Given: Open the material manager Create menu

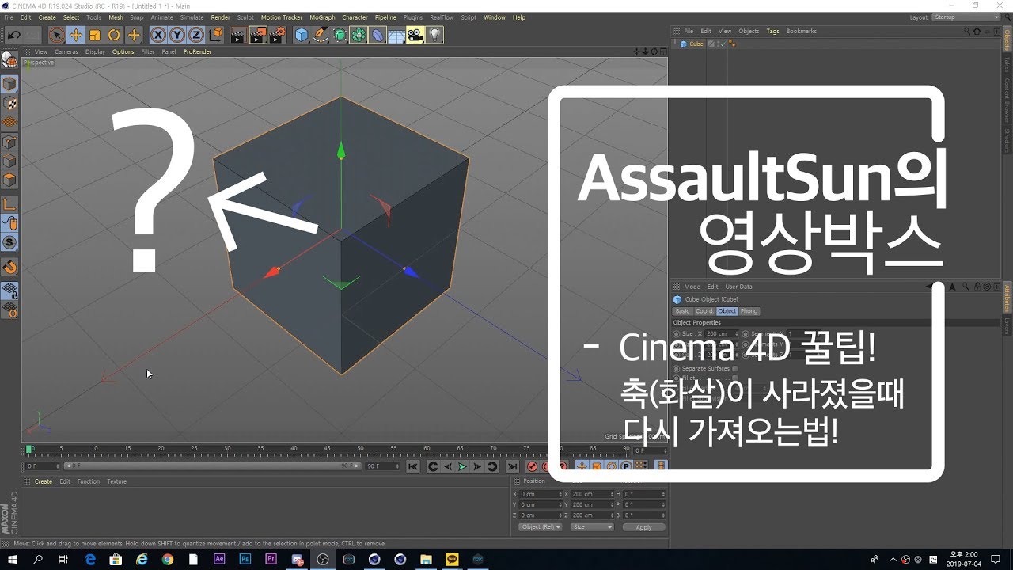Looking at the screenshot, I should click(x=44, y=481).
